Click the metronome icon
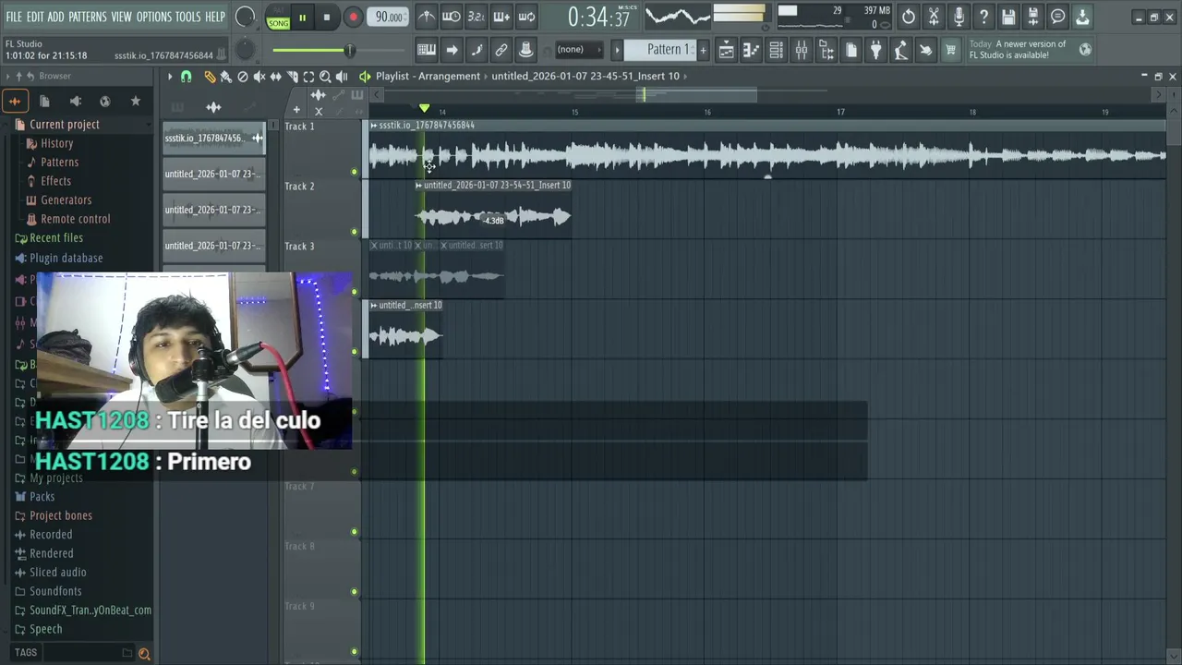Viewport: 1182px width, 665px height. [427, 17]
